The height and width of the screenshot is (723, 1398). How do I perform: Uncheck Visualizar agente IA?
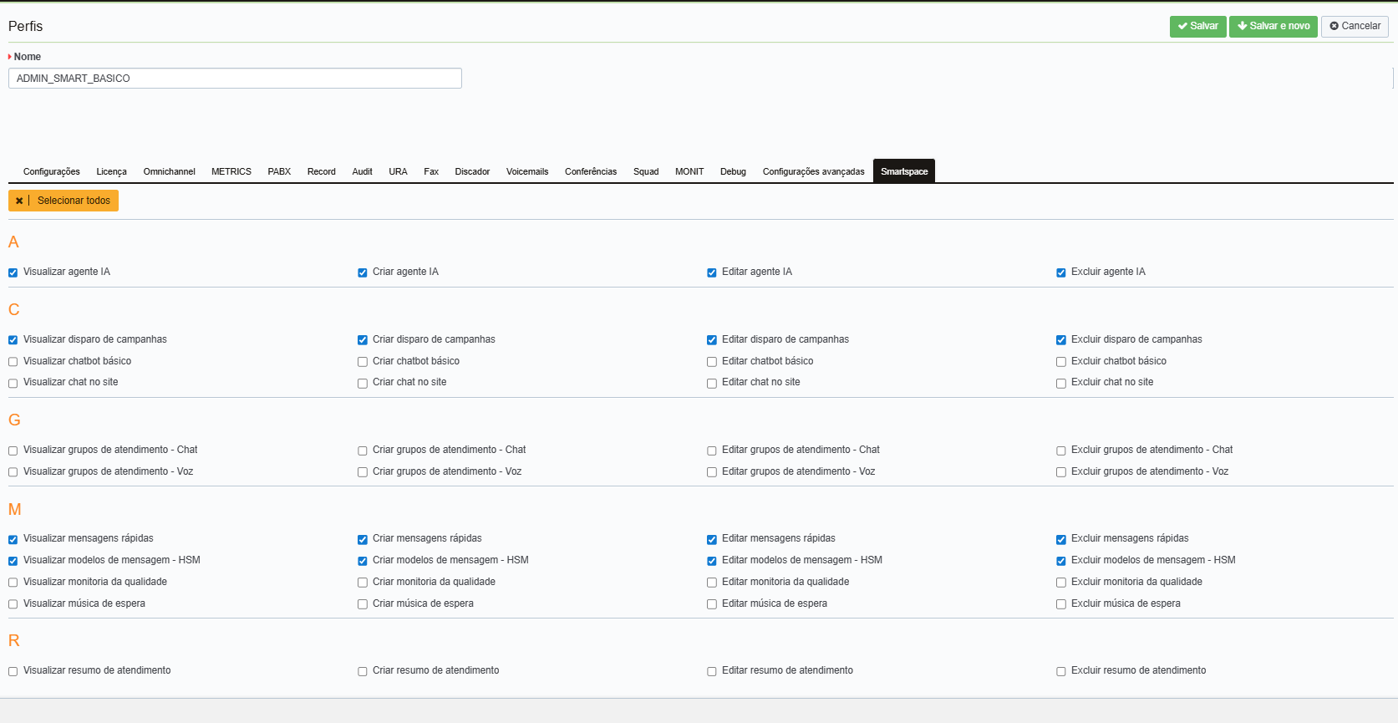[x=13, y=272]
